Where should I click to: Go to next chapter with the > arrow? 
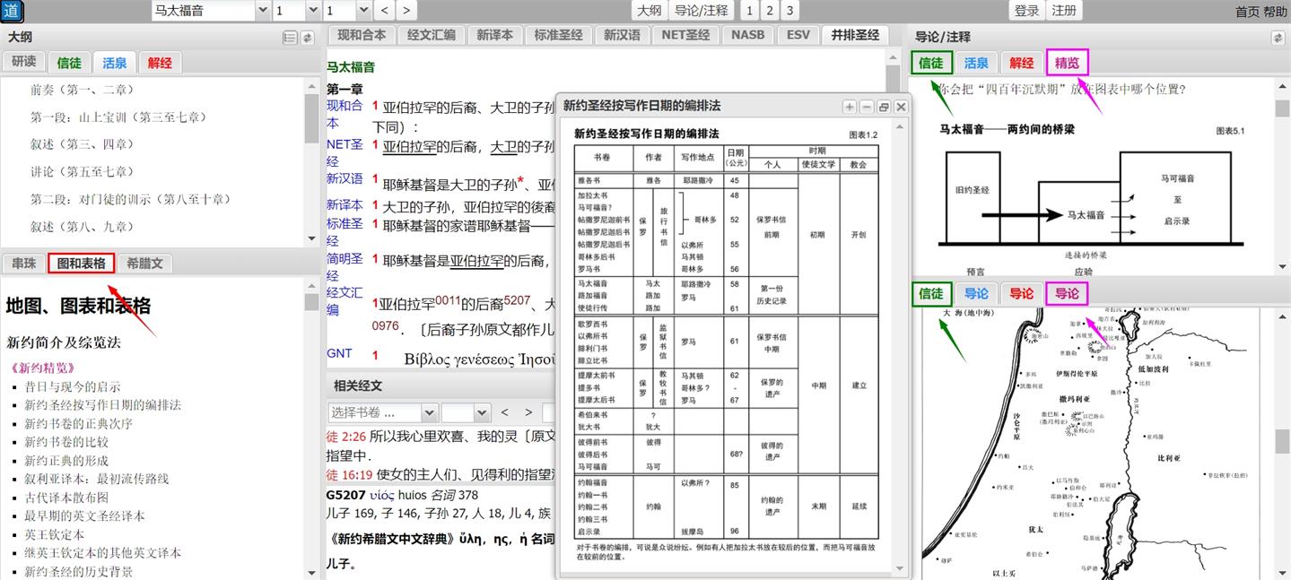406,11
